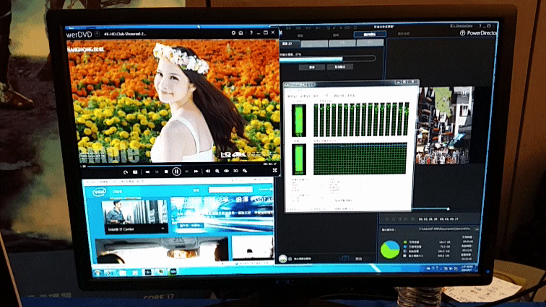Viewport: 546px width, 307px height.
Task: Open PowerDVD settings gear in title bar
Action: tap(233, 32)
